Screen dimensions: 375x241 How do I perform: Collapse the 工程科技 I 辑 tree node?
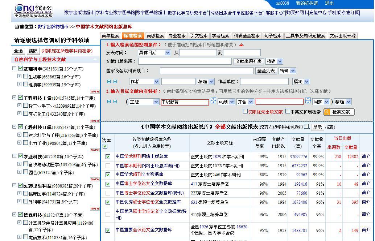click(15, 97)
